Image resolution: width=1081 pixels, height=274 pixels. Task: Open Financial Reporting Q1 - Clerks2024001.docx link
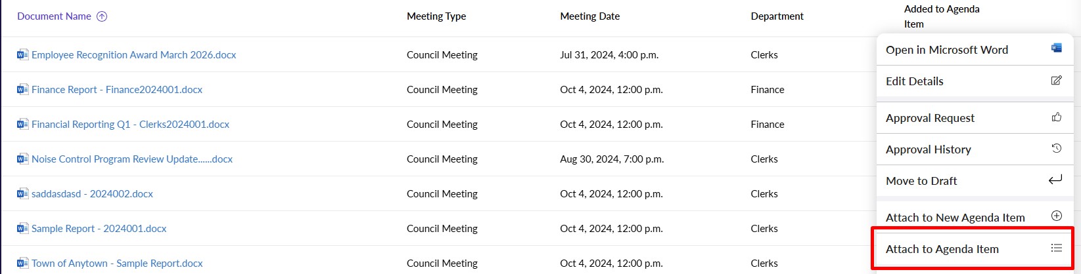pyautogui.click(x=130, y=124)
